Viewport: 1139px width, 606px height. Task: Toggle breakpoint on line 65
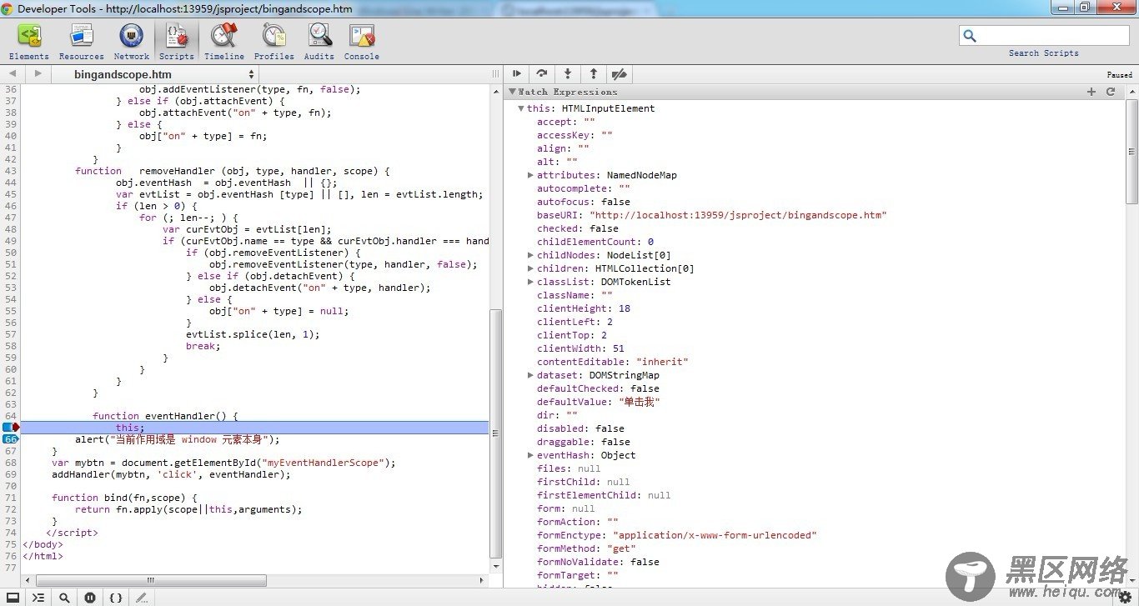[10, 428]
